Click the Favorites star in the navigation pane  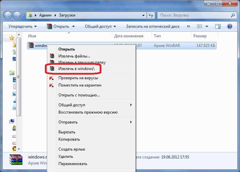[12, 38]
